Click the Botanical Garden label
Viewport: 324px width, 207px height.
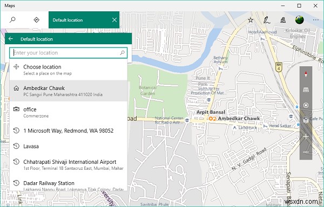point(147,91)
